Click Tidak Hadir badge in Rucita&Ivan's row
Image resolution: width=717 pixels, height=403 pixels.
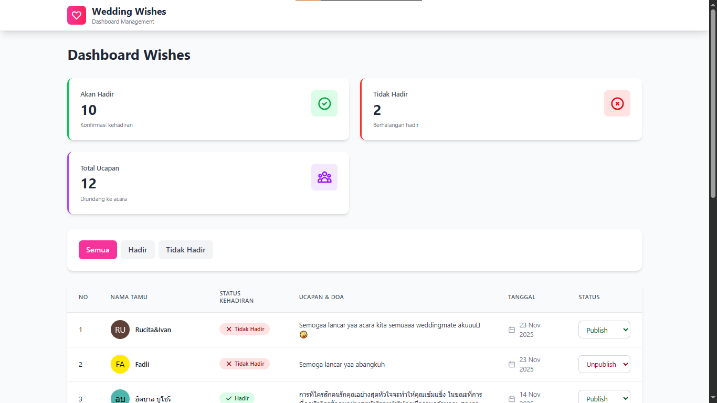coord(245,329)
